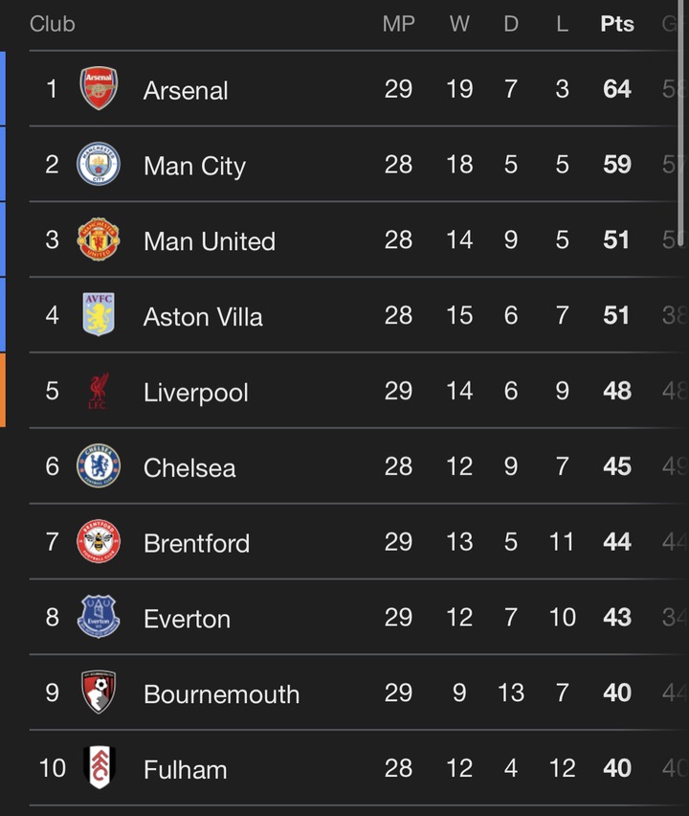Click the Man City club crest
The width and height of the screenshot is (689, 816).
point(99,165)
